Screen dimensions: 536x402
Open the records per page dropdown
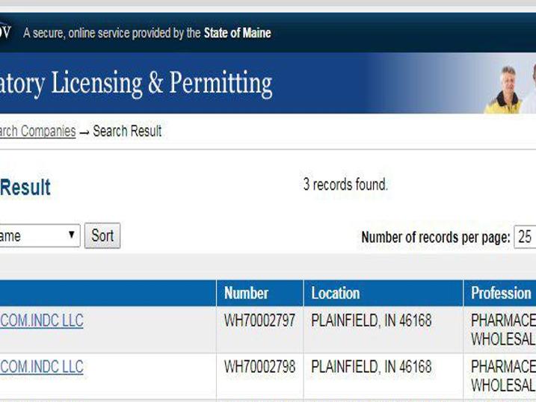tap(526, 238)
